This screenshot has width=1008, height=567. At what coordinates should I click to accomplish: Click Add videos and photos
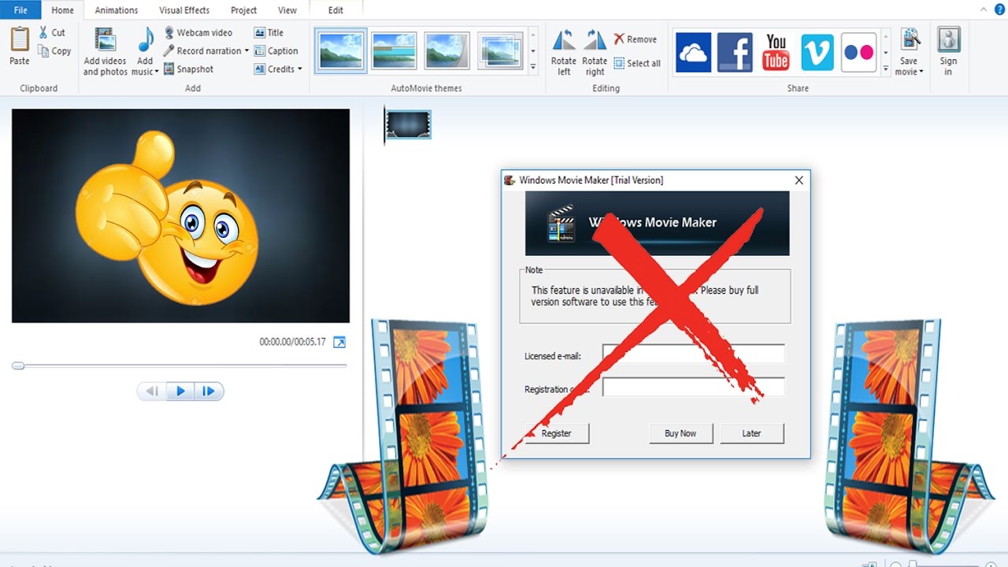[105, 52]
